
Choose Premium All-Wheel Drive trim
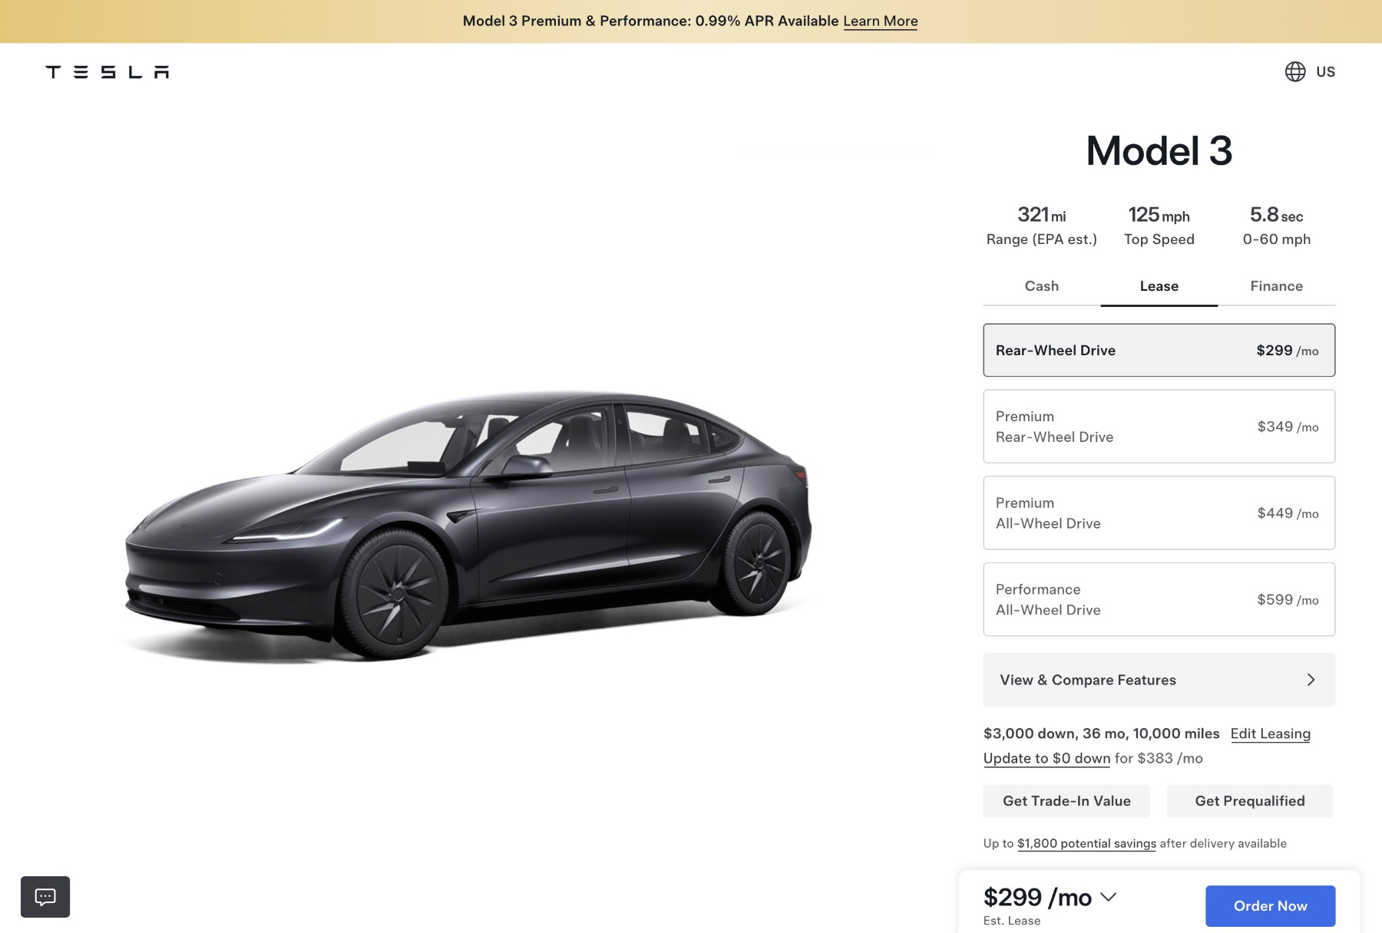point(1159,513)
